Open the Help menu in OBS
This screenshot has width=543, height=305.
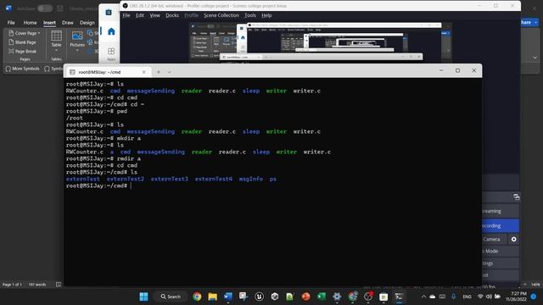[266, 15]
